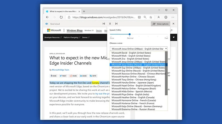Open a new tab with plus button
Viewport: 222px width, 124px height.
84,11
